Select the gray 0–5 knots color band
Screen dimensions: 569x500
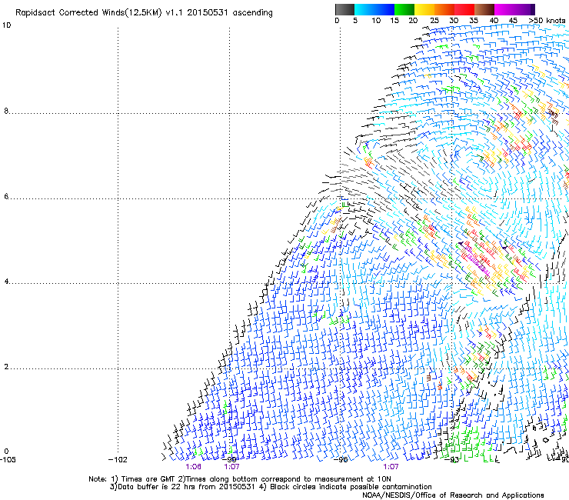point(344,9)
